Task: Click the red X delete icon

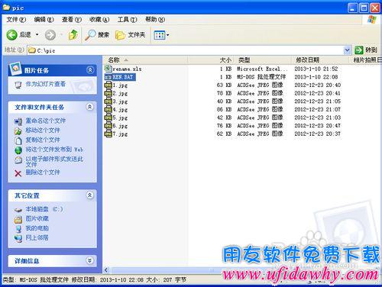Action: 18,173
